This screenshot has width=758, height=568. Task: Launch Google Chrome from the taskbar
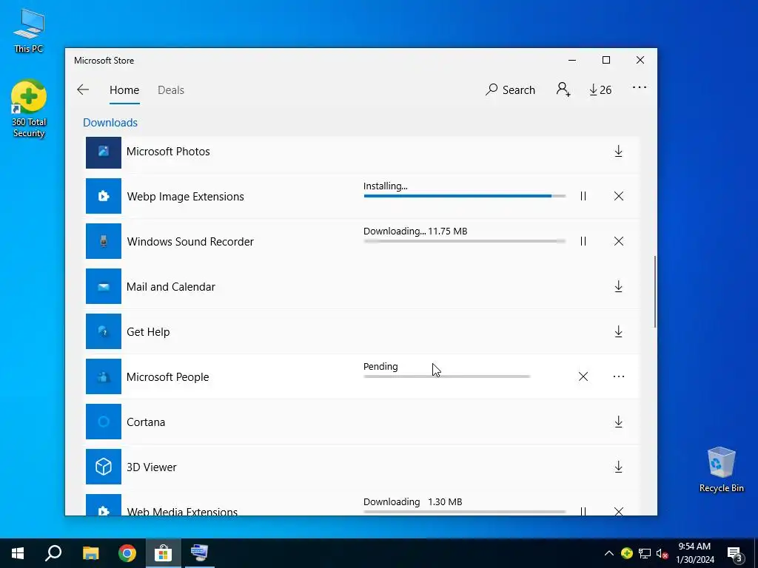point(127,553)
